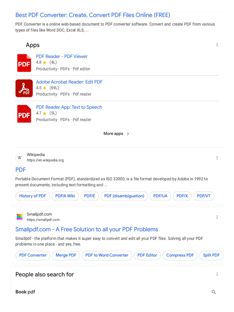Open the Adobe Acrobat Reader: Edit PDF link
The image size is (234, 312).
[x=69, y=82]
